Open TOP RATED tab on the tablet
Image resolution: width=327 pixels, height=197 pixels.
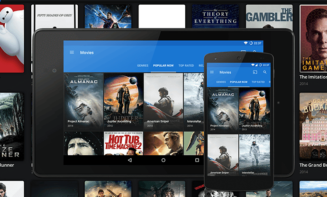pos(186,65)
